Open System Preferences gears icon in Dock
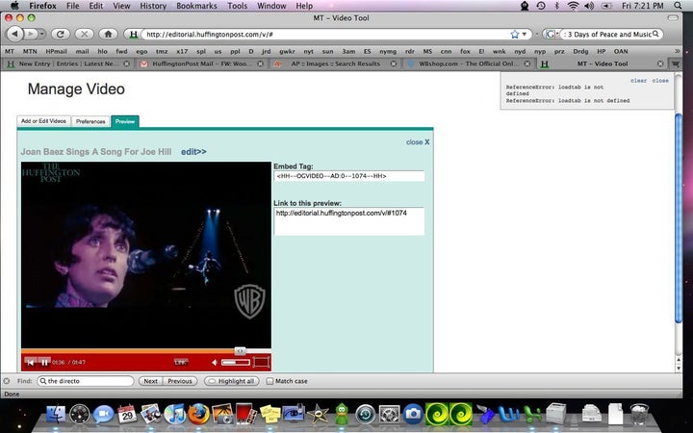This screenshot has width=693, height=433. (390, 415)
